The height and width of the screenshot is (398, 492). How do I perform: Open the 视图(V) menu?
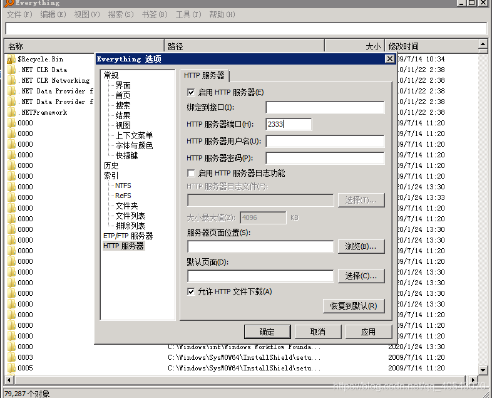[87, 14]
